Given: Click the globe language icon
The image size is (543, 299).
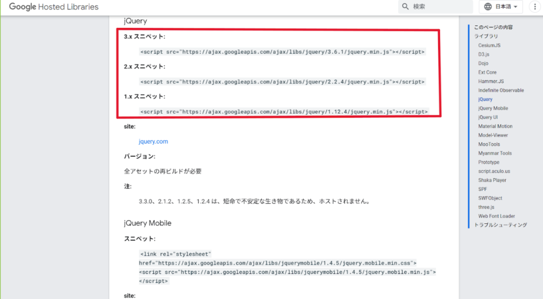Looking at the screenshot, I should click(487, 6).
